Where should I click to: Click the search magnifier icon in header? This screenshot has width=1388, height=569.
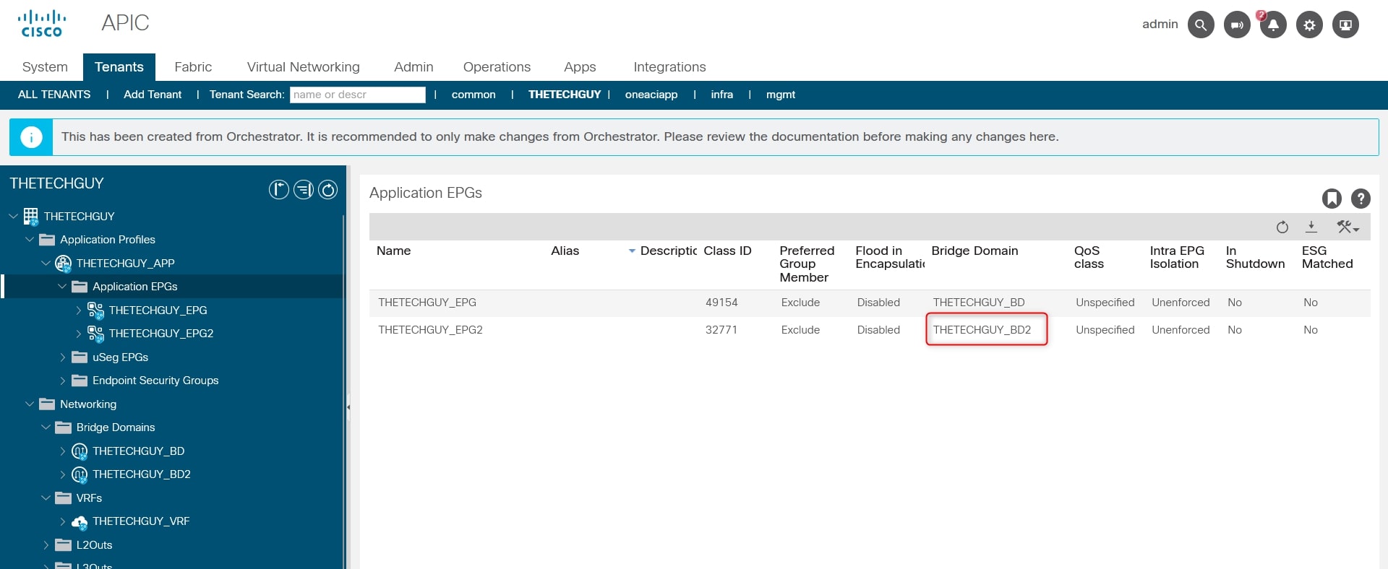click(x=1200, y=25)
